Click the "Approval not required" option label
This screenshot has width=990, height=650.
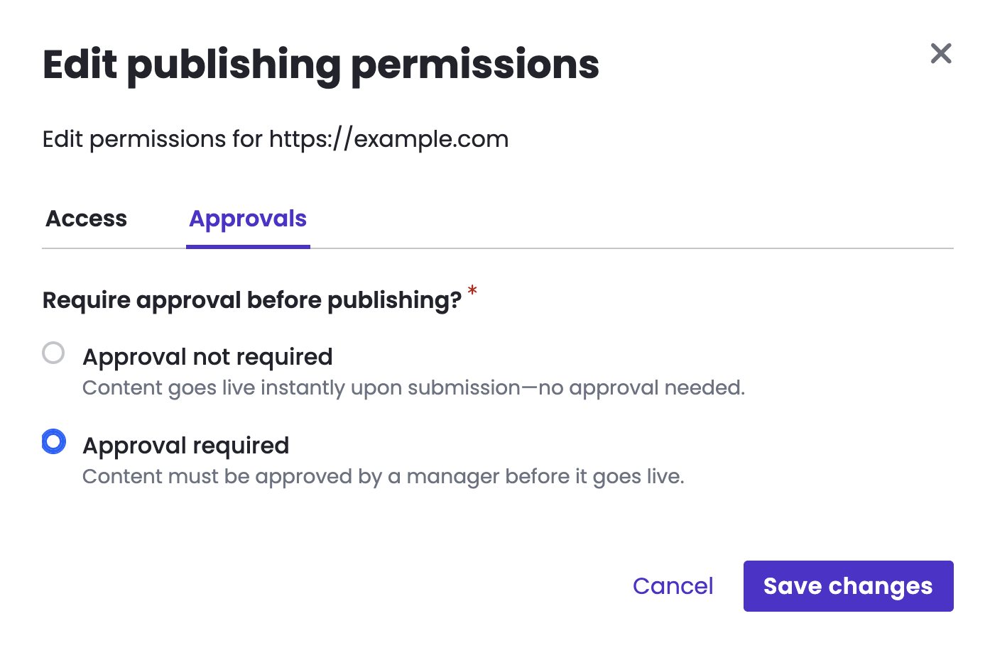tap(207, 357)
